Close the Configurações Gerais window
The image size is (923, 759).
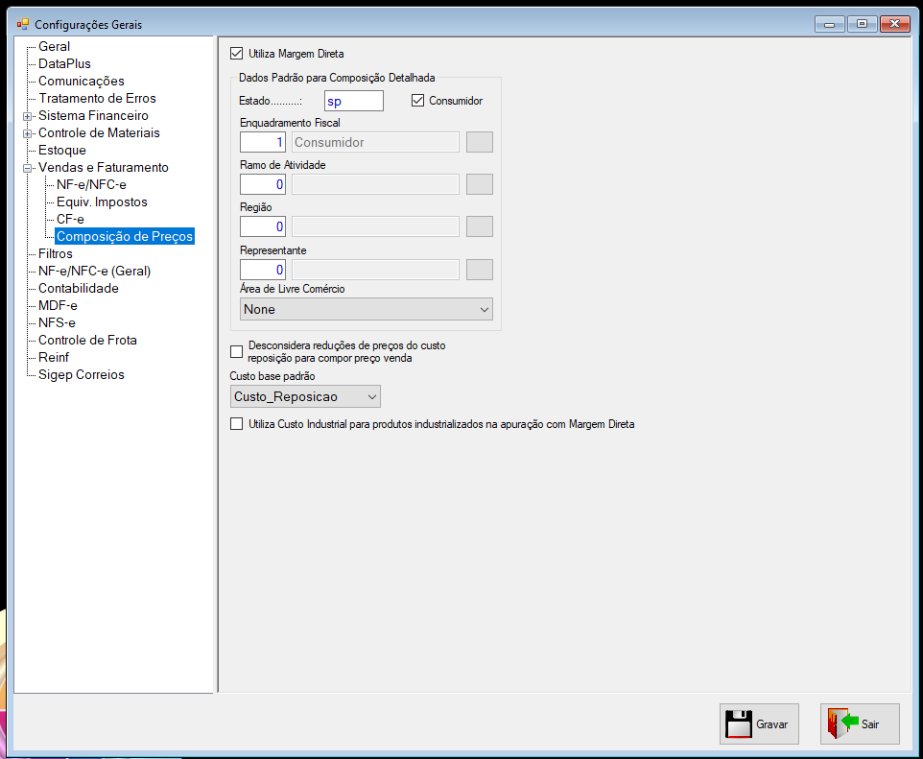coord(895,24)
